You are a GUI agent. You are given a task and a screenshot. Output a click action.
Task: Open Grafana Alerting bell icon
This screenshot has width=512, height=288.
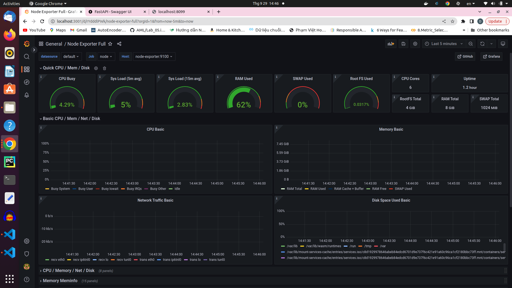pos(27,95)
